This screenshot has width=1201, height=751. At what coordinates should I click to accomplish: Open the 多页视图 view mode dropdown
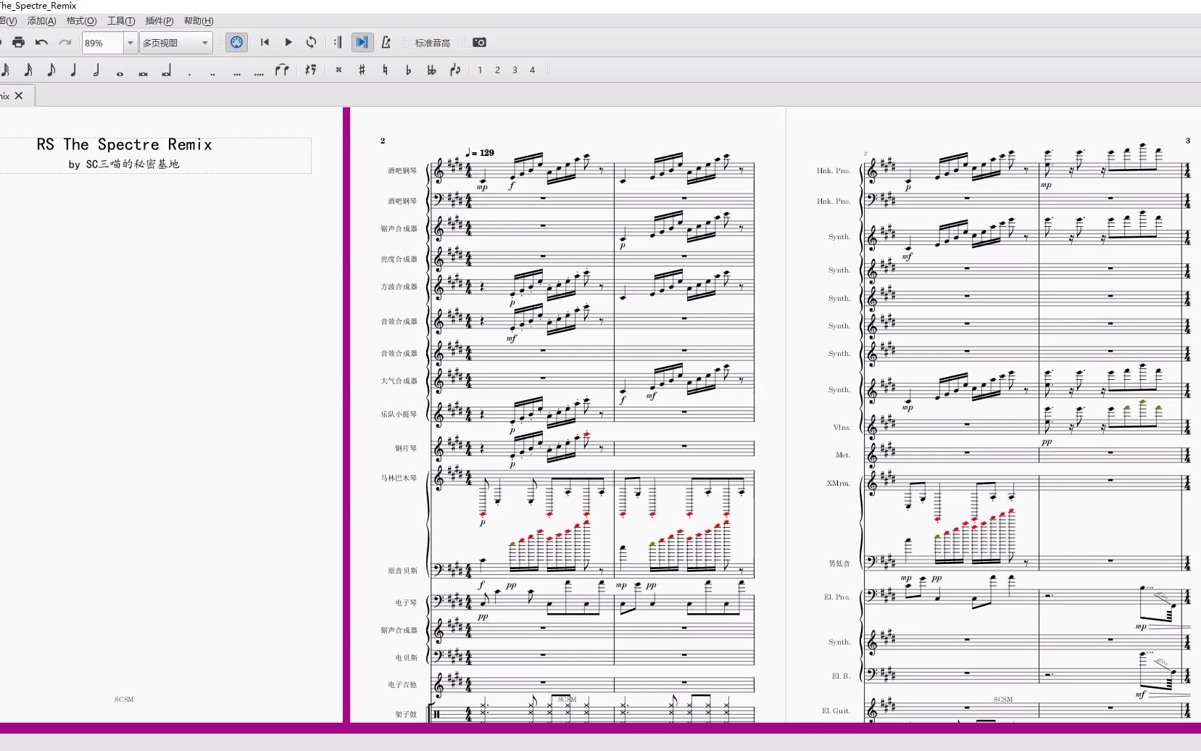tap(176, 43)
